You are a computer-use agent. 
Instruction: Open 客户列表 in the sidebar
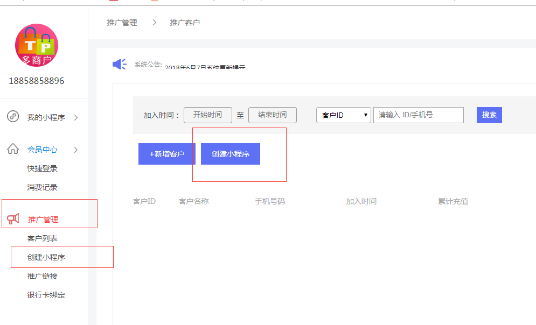43,238
